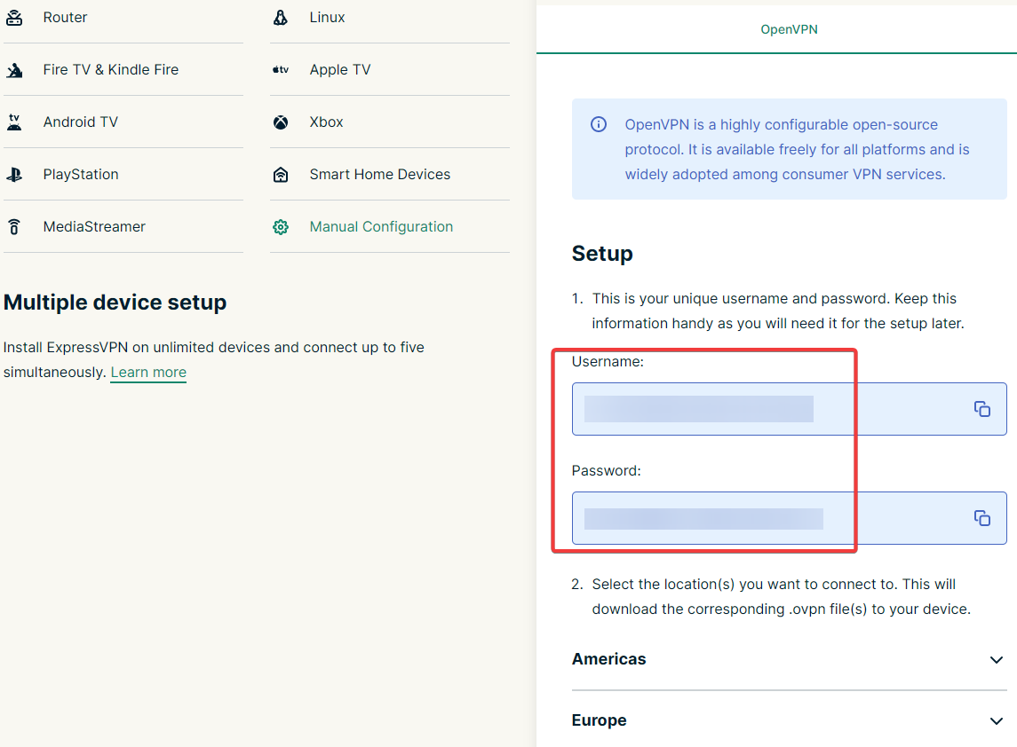
Task: Select Manual Configuration
Action: tap(389, 227)
